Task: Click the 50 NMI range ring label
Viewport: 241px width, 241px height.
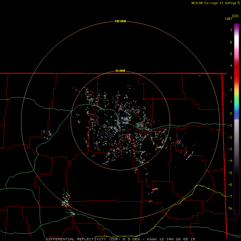Action: tap(120, 71)
